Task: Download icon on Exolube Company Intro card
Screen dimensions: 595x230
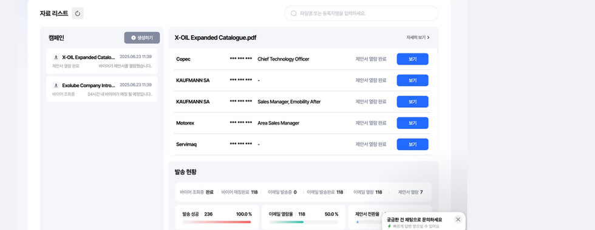Action: (56, 85)
